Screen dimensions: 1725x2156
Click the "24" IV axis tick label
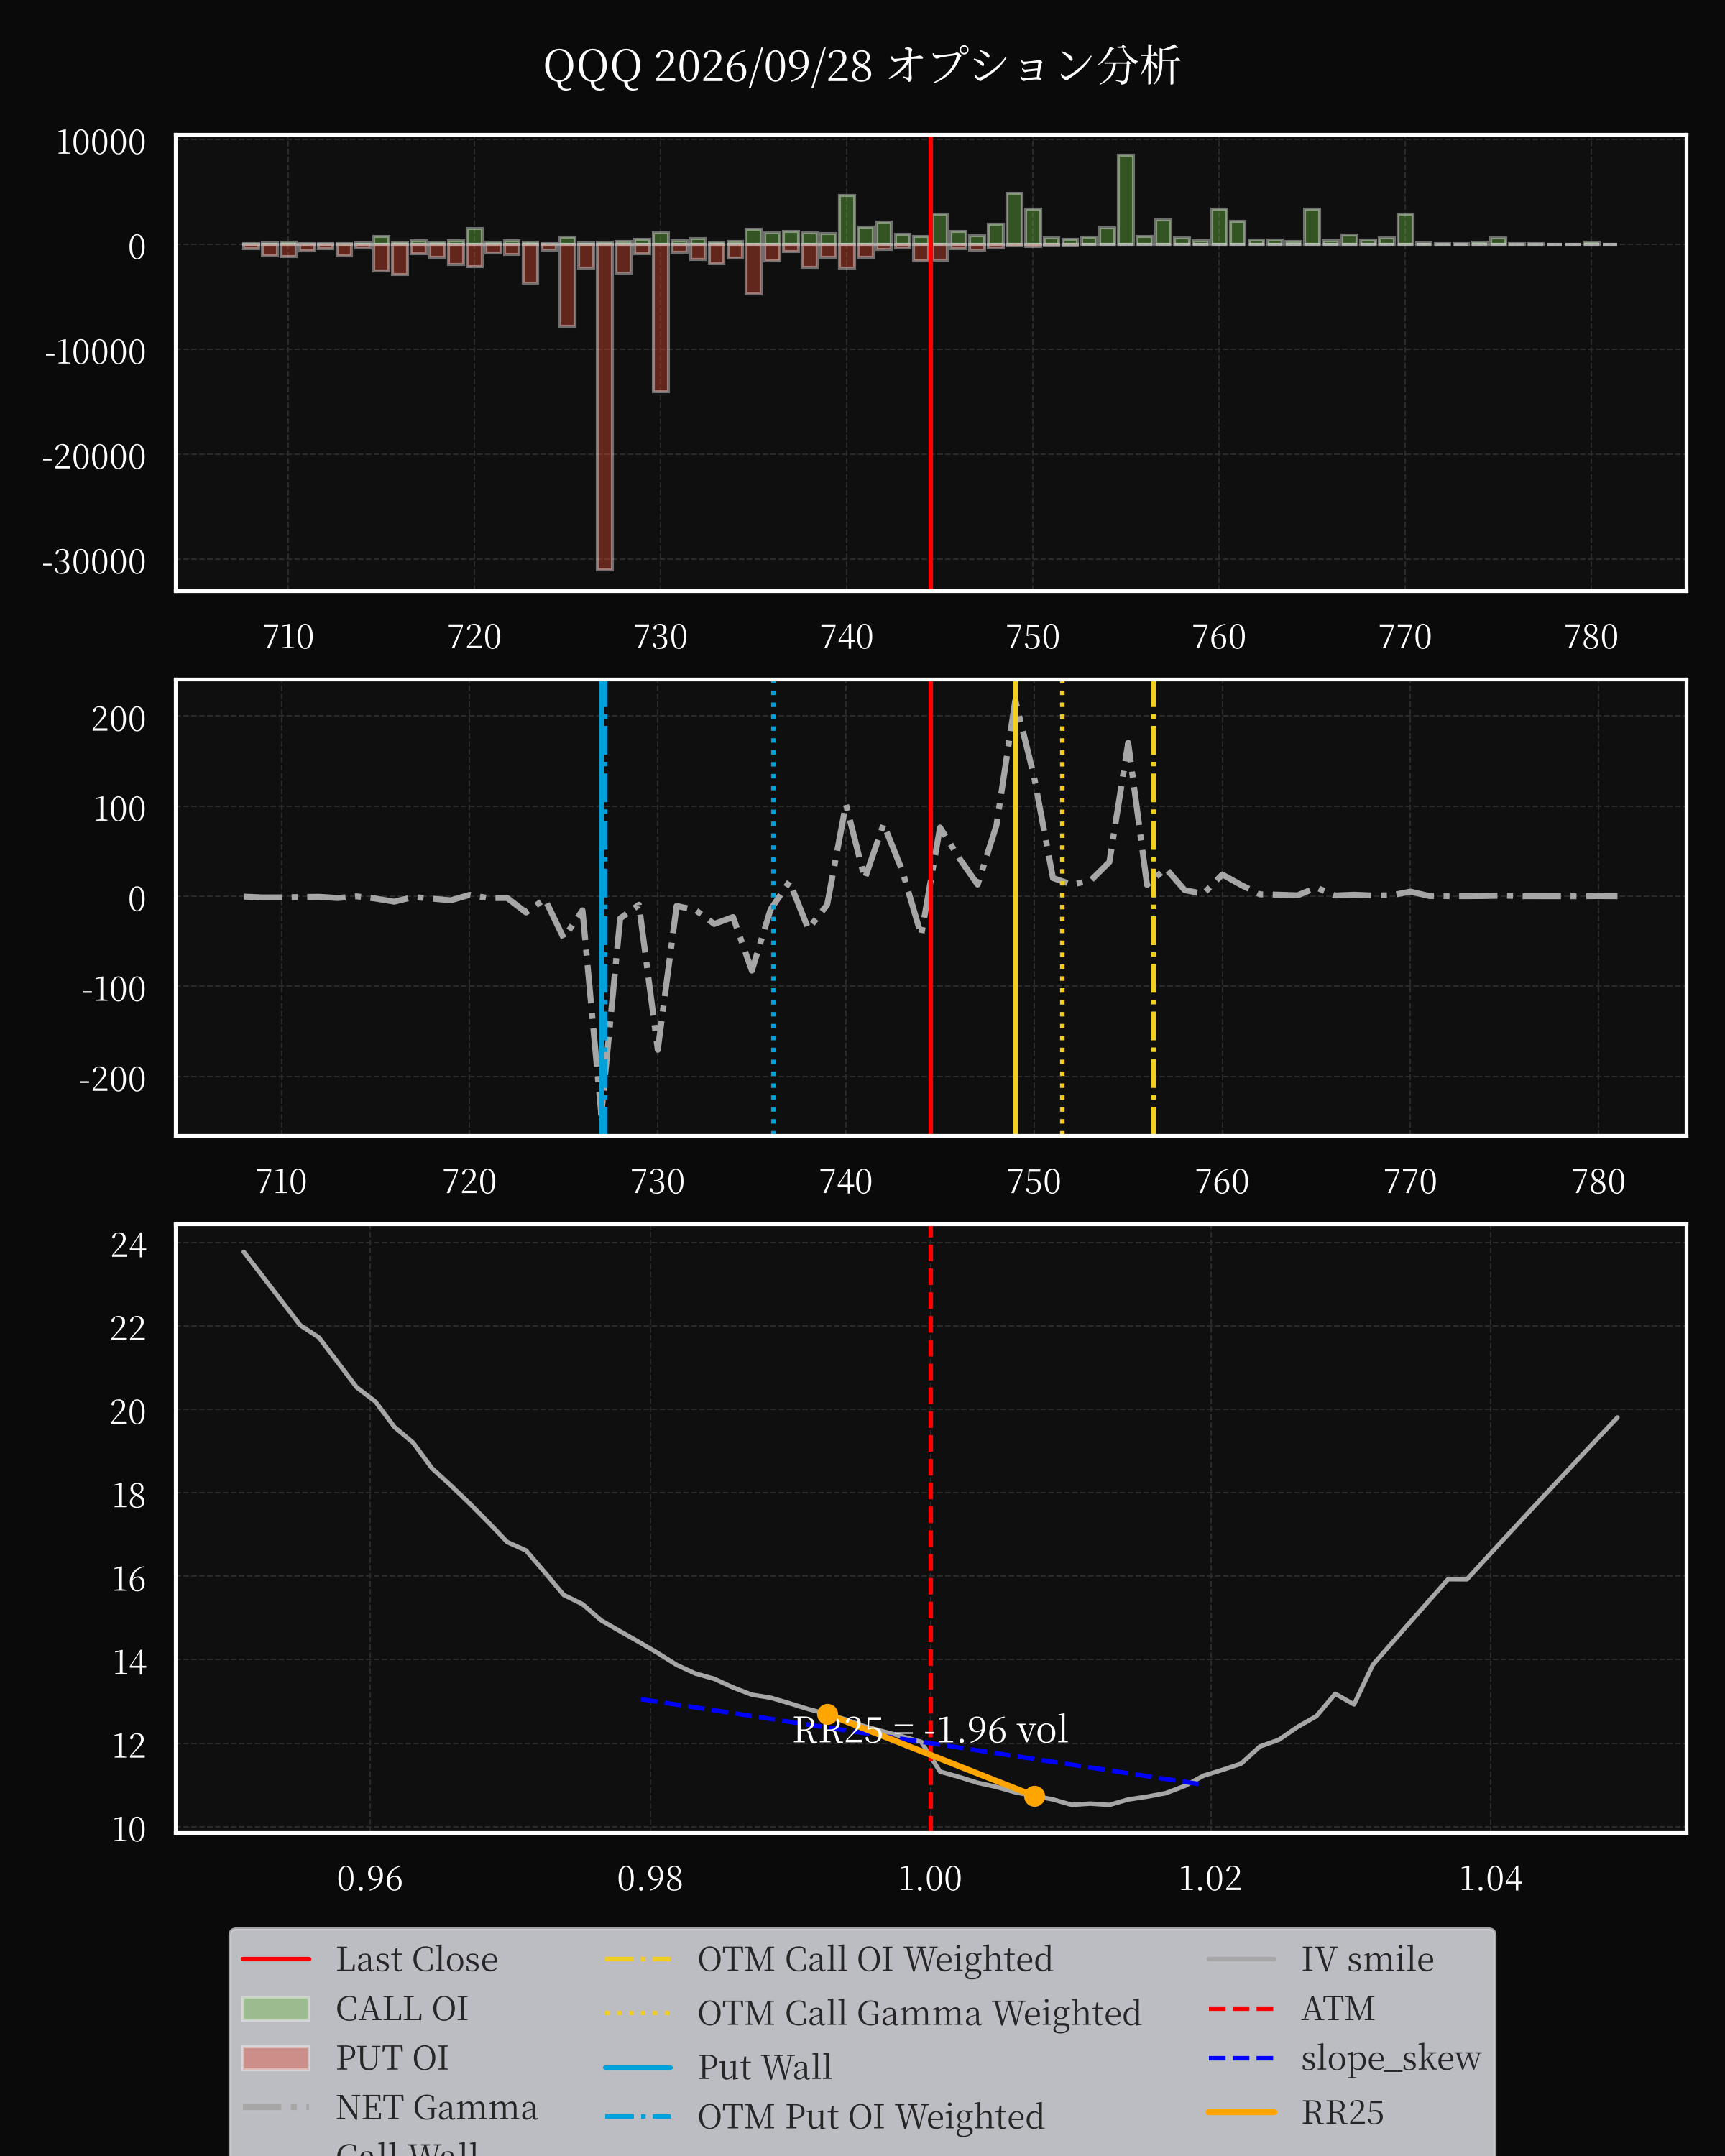click(x=129, y=1245)
